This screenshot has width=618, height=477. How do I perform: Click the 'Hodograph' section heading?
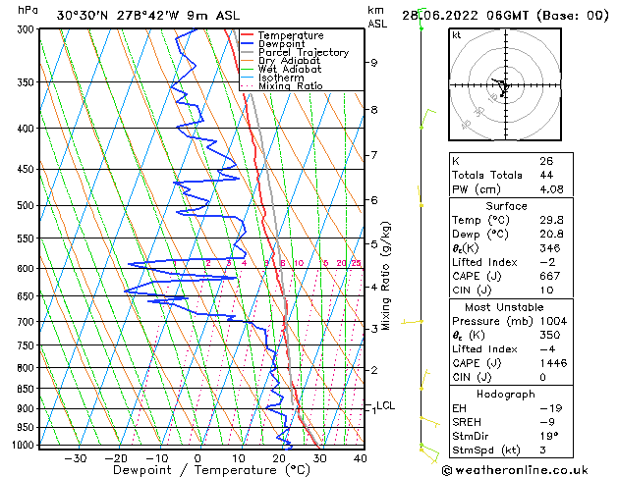506,394
